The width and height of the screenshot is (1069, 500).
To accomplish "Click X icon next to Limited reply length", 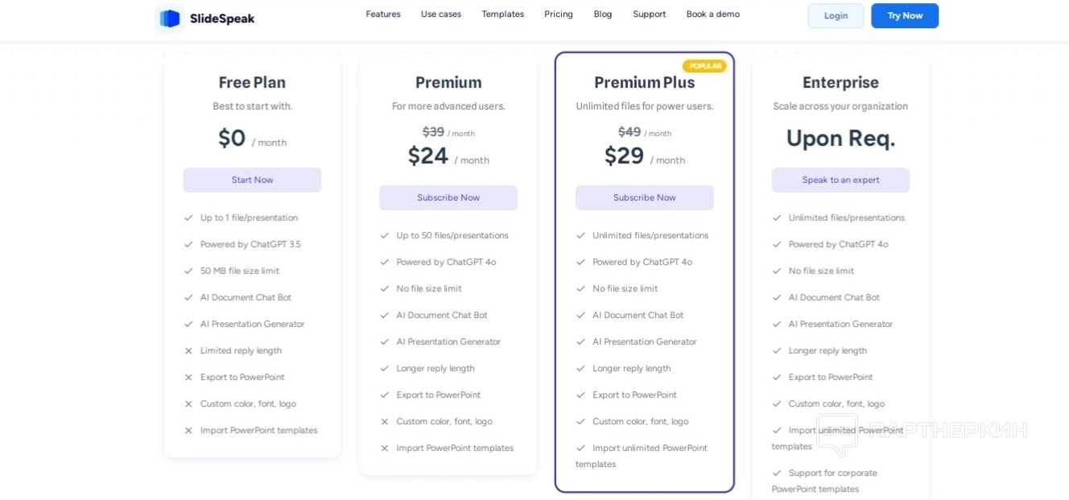I will 188,351.
